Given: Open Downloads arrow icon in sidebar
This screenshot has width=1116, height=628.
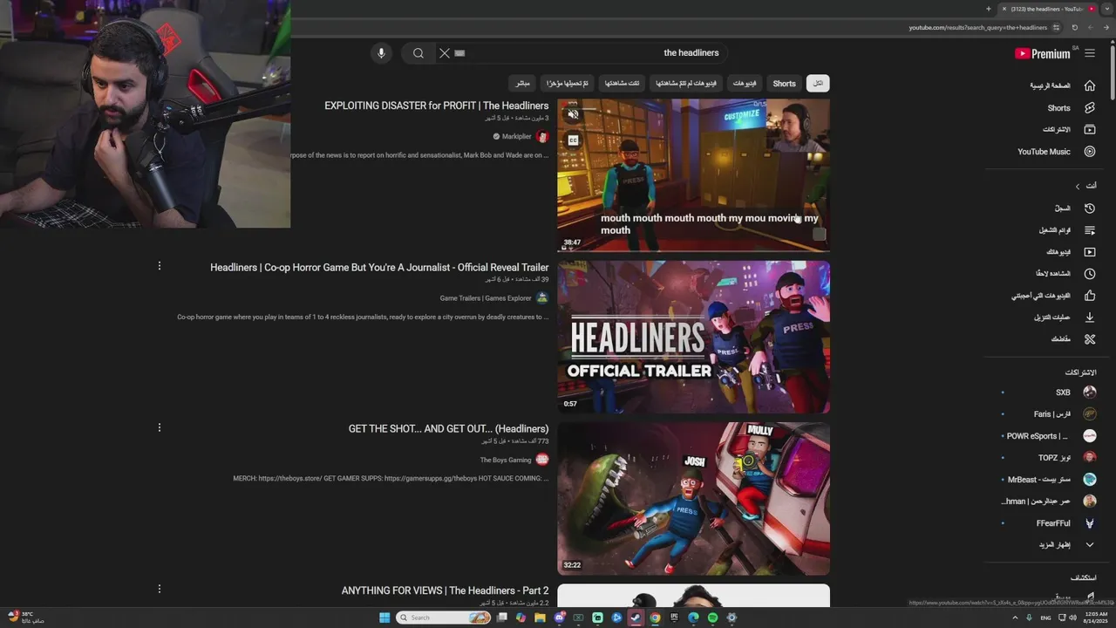Looking at the screenshot, I should [x=1090, y=317].
